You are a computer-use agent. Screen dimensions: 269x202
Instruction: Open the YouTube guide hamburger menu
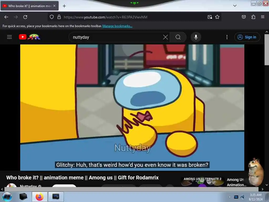(9, 37)
